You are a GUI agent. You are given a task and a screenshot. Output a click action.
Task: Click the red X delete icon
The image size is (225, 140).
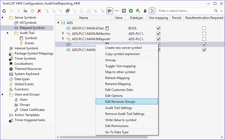39,11
